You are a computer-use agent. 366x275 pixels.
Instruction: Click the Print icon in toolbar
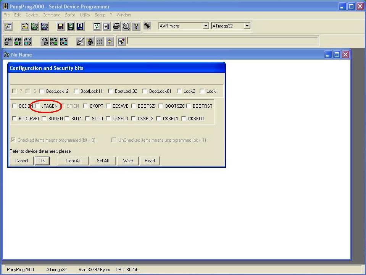coord(116,26)
